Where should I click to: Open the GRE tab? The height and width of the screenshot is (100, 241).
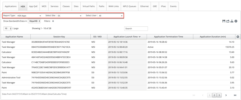[x=155, y=6]
